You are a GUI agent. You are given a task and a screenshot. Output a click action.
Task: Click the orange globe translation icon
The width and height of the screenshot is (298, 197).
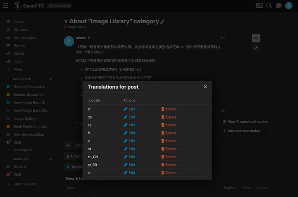click(223, 110)
